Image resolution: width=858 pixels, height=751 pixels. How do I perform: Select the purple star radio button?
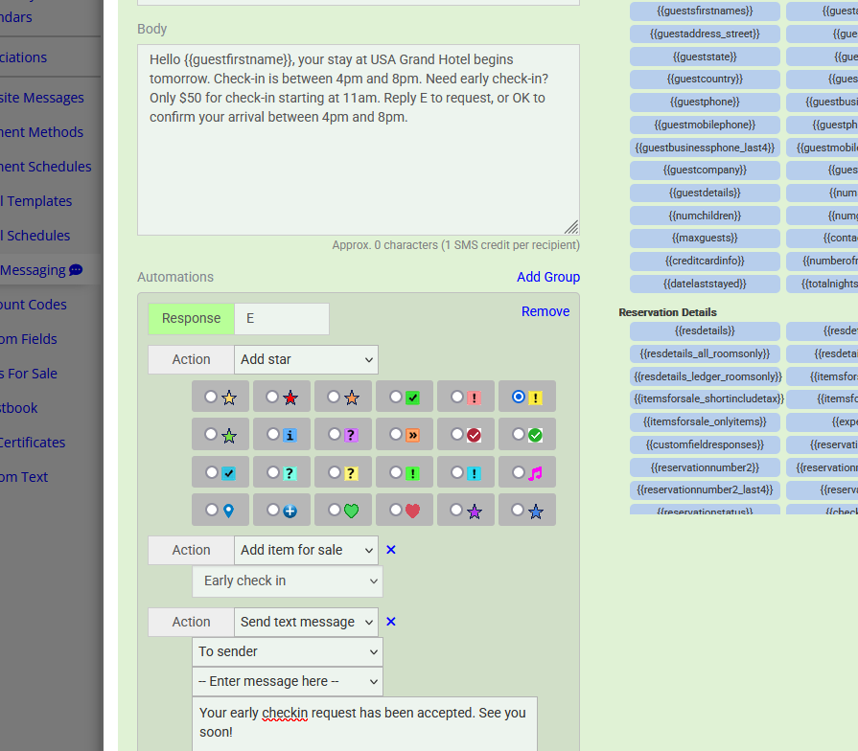[x=457, y=511]
